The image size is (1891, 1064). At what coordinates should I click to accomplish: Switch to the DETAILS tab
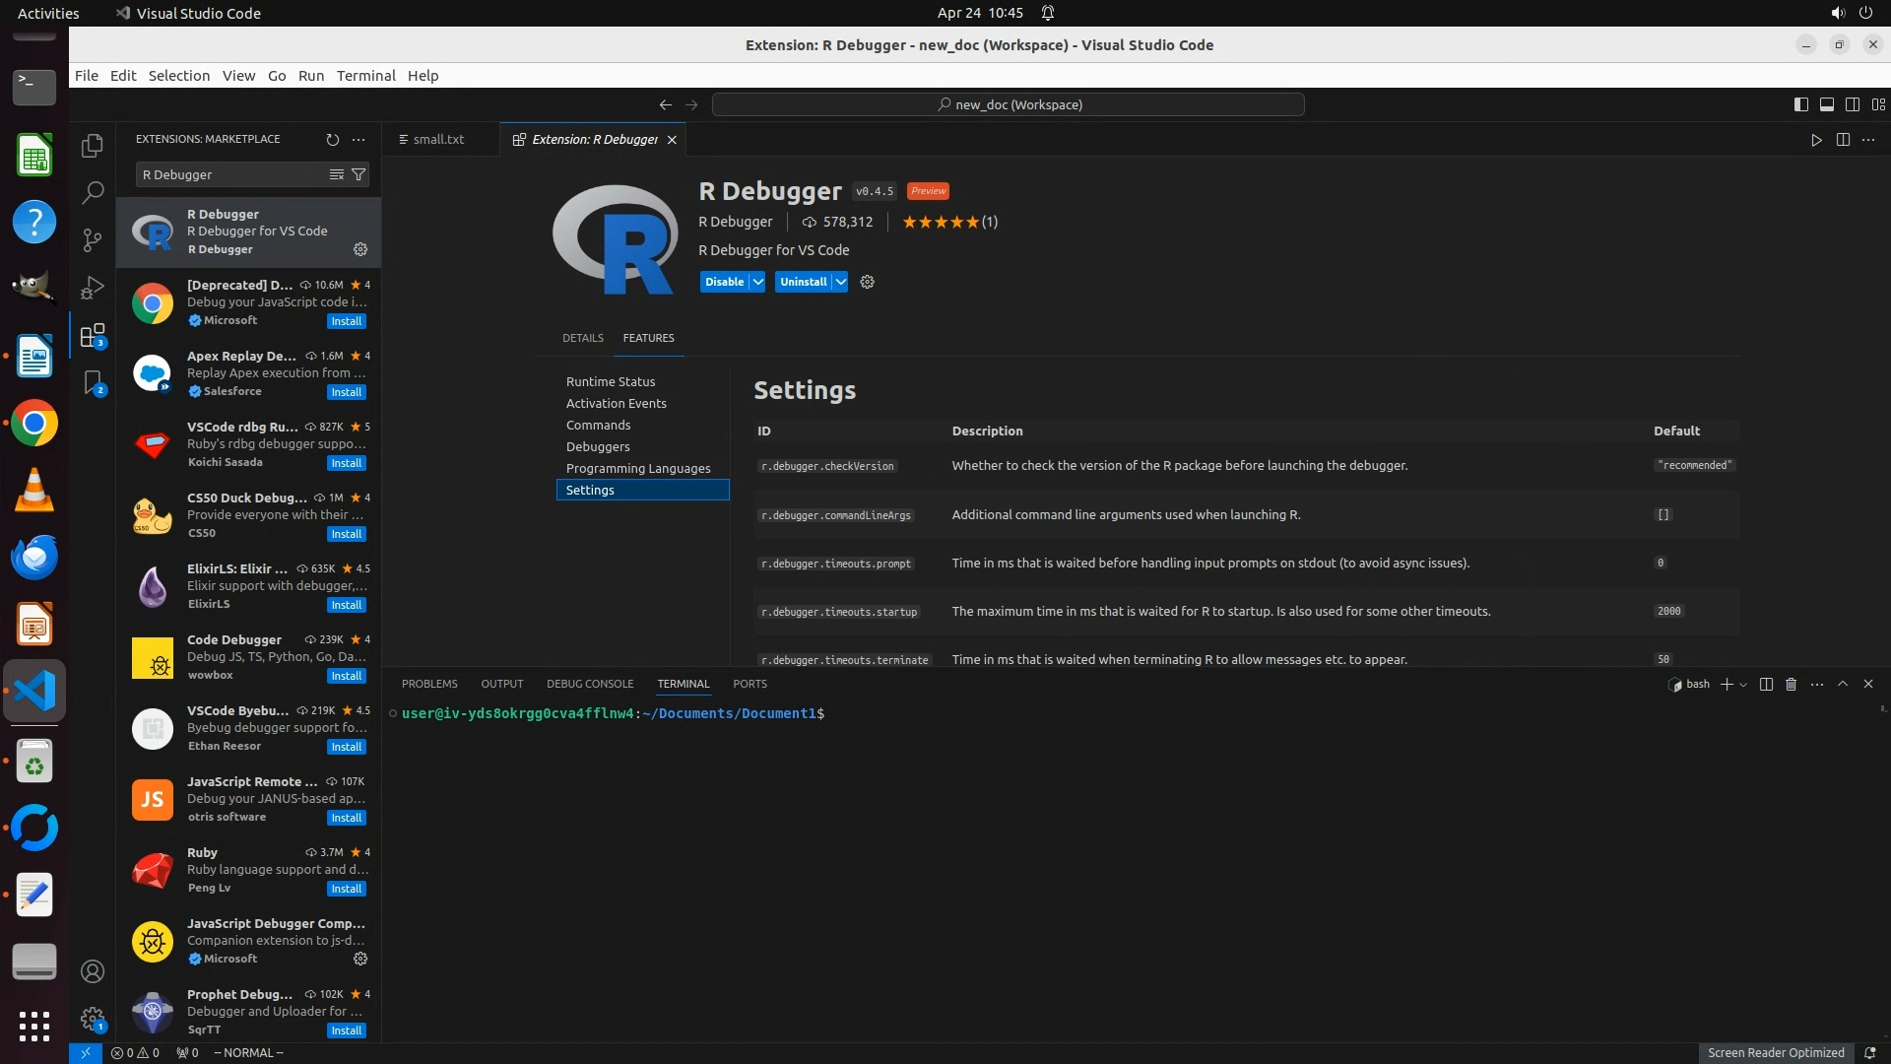tap(582, 338)
